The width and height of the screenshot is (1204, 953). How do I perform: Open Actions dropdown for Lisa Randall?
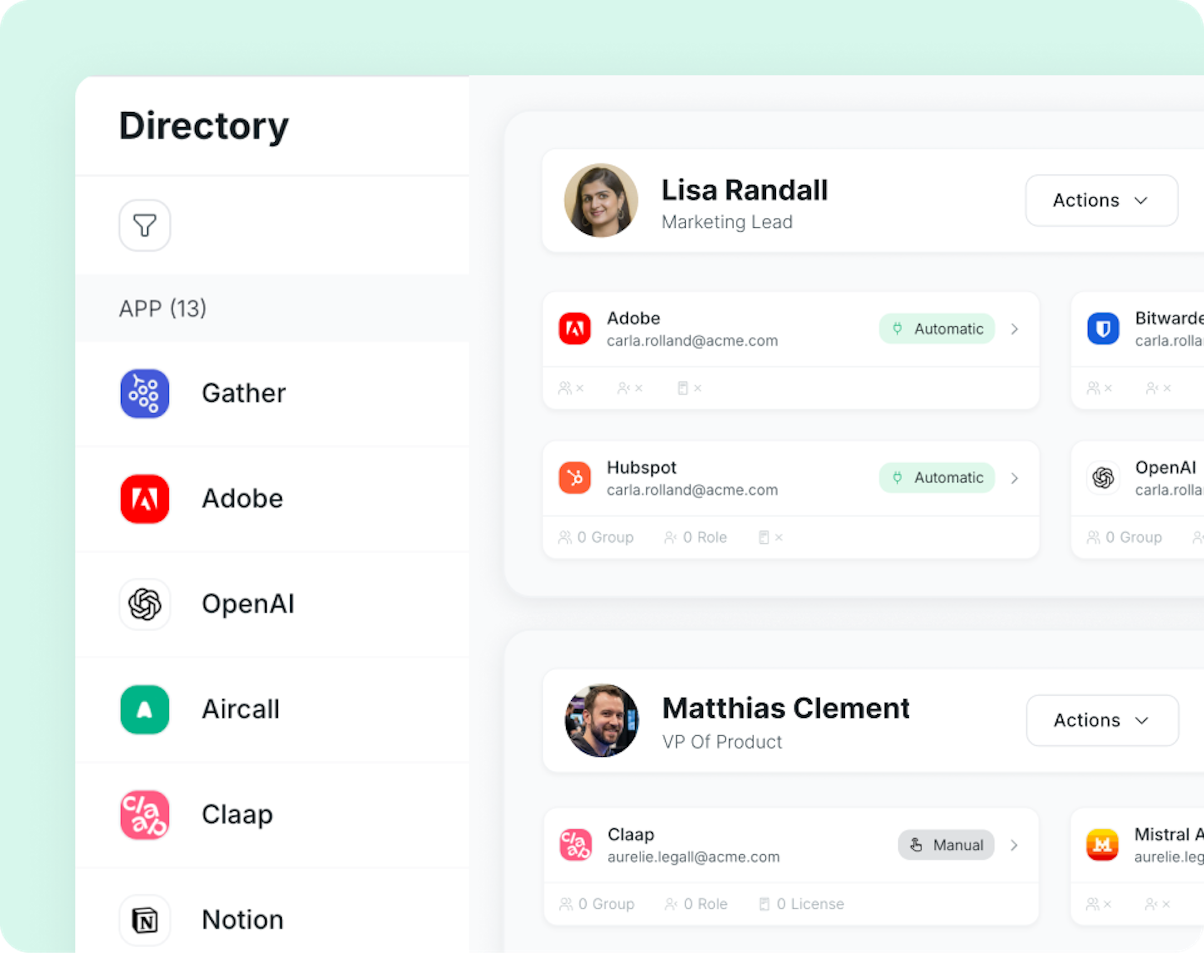[x=1101, y=200]
